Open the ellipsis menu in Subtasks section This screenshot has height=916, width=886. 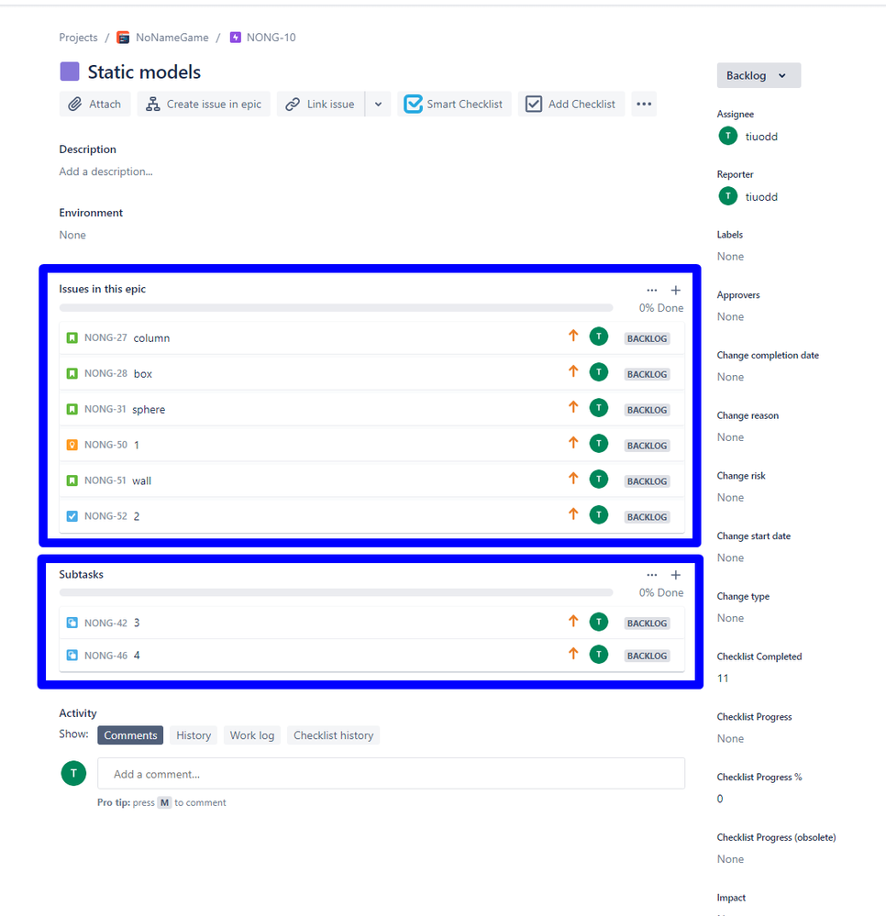pyautogui.click(x=651, y=575)
